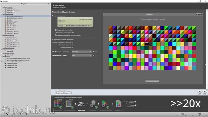Click the На весь экран icon

click(x=7, y=114)
